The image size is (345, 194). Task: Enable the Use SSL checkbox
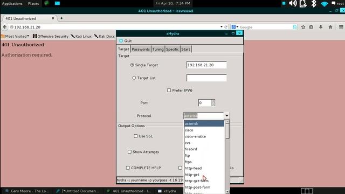[135, 136]
